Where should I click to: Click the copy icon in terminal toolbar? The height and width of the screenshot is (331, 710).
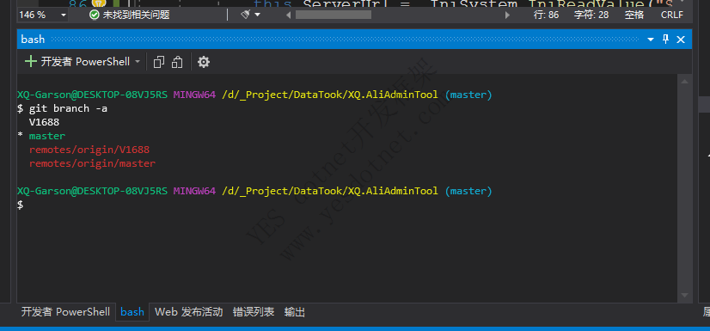click(158, 62)
